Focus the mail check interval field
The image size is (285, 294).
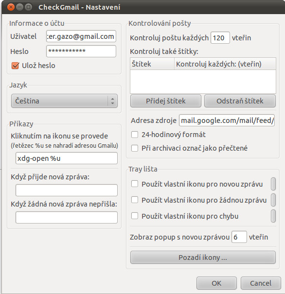coord(220,38)
